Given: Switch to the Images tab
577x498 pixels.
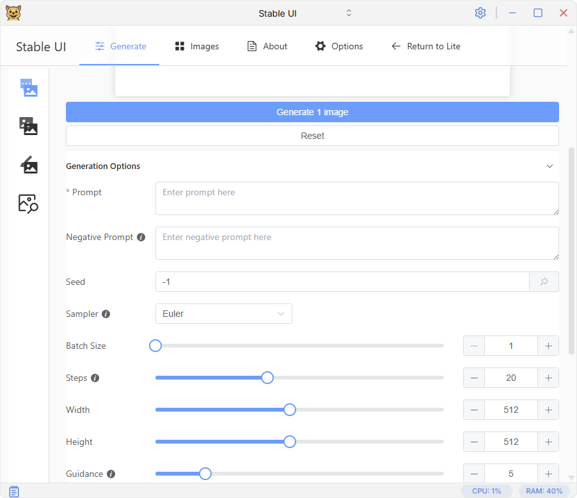Looking at the screenshot, I should [x=197, y=46].
